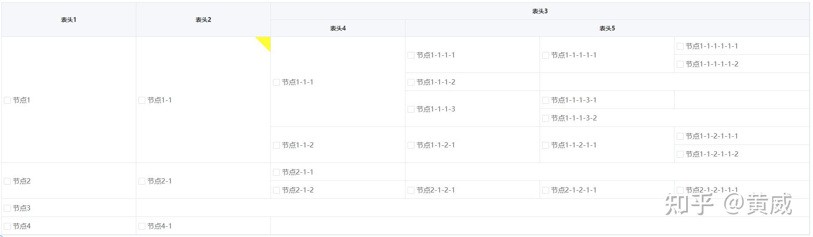Toggle the 节点4-1 checkbox
Image resolution: width=813 pixels, height=237 pixels.
(142, 226)
